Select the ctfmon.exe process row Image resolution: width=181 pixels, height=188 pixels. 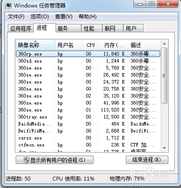(x=88, y=145)
